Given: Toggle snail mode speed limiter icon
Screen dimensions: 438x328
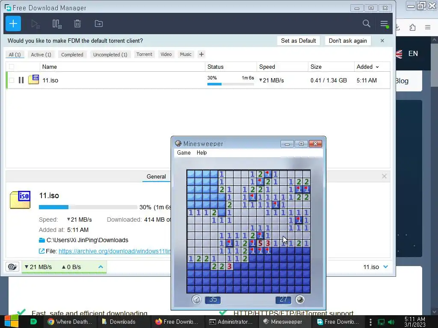Looking at the screenshot, I should pyautogui.click(x=12, y=266).
